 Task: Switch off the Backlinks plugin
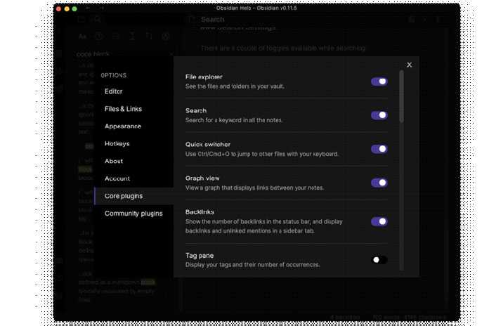pos(379,221)
